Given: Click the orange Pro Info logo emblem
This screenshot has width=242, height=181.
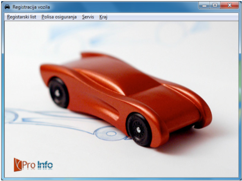Looking at the screenshot, I should coord(18,165).
